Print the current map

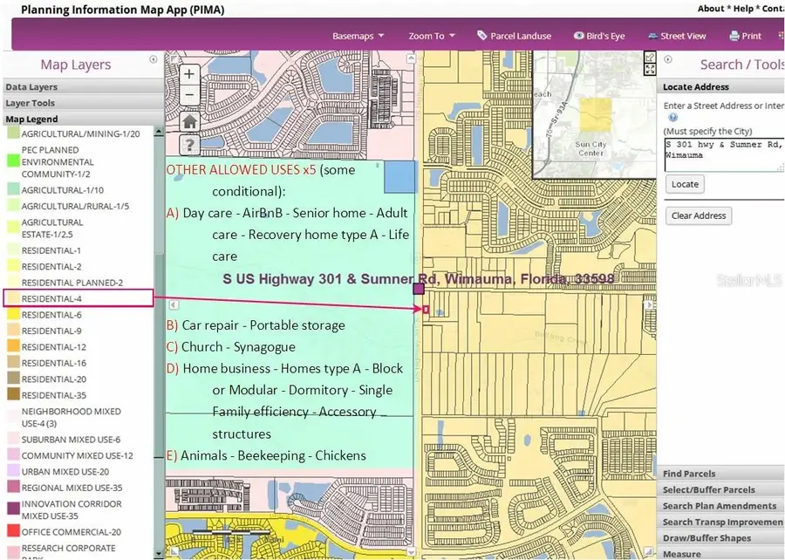745,36
